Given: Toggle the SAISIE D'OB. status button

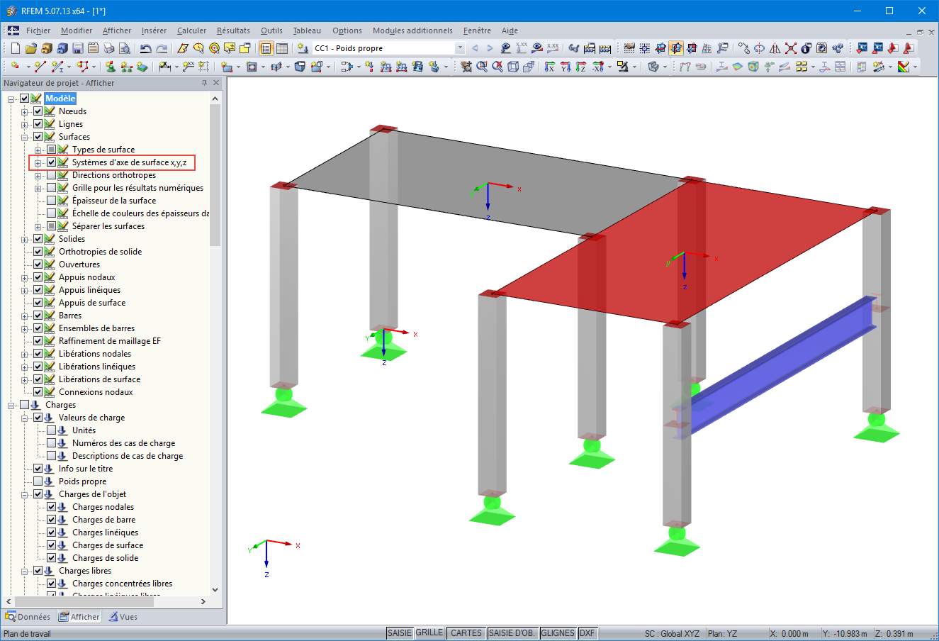Looking at the screenshot, I should click(x=512, y=633).
